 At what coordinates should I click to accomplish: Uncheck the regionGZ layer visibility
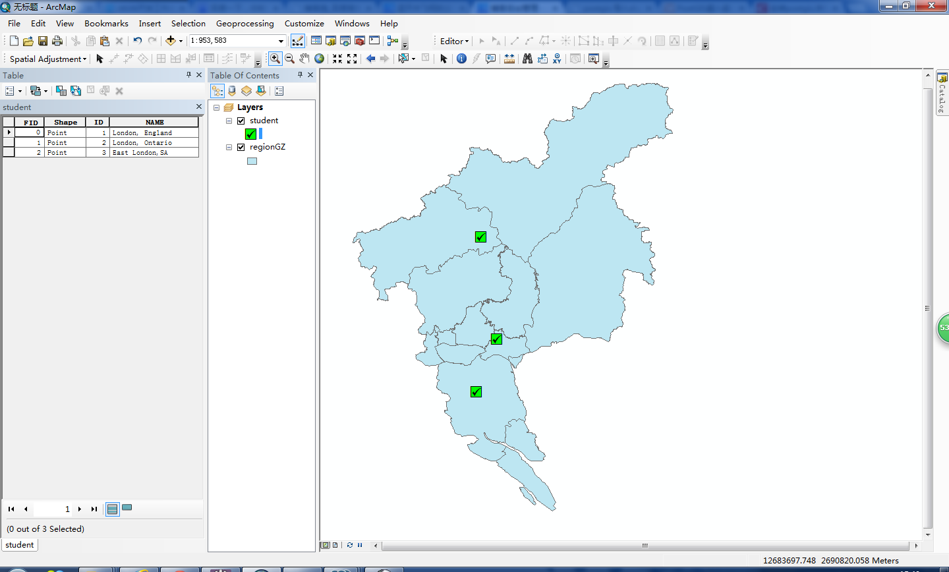coord(241,147)
